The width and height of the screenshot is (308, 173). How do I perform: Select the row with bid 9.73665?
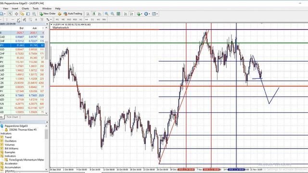(23, 95)
